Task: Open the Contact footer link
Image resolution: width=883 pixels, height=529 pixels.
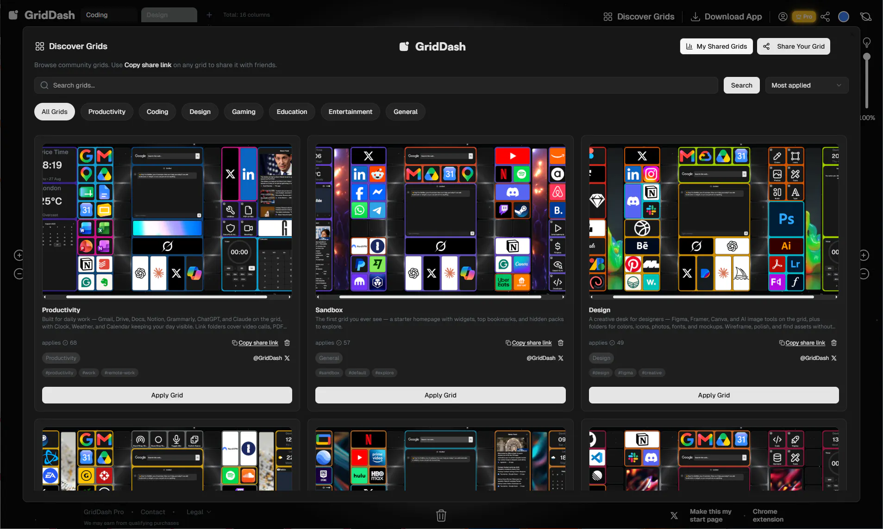Action: [x=153, y=512]
